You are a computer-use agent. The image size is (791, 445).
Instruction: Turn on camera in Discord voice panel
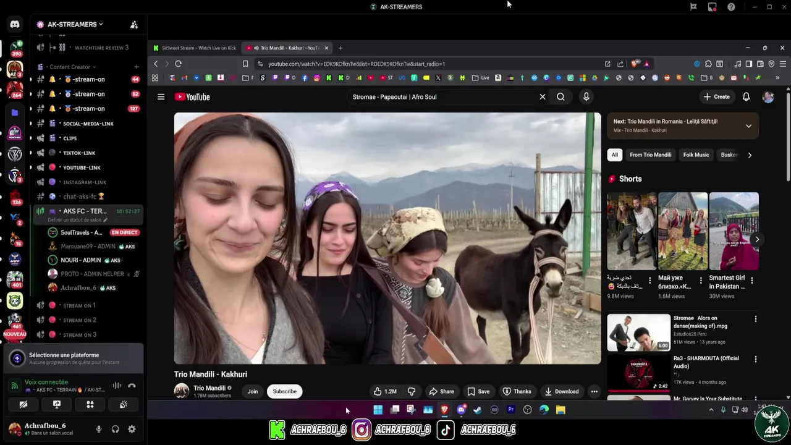point(23,404)
